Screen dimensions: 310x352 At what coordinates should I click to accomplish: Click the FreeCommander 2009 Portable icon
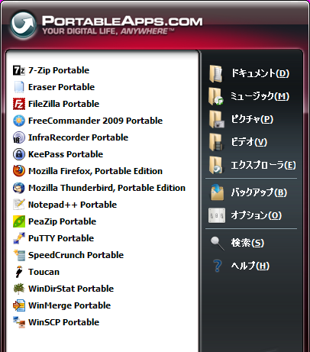click(19, 121)
